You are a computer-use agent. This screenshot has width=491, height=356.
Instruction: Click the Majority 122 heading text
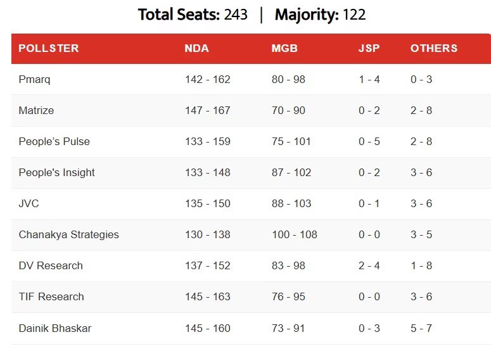320,14
